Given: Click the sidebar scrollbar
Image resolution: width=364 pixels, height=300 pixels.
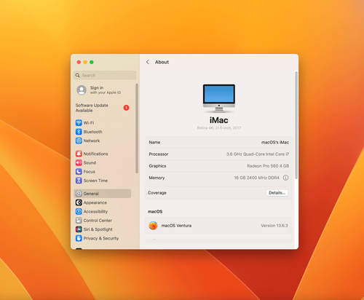Looking at the screenshot, I should (137, 128).
